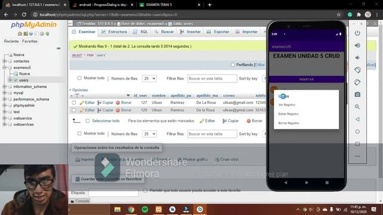Tap the phone's recent apps square button

tap(327, 182)
